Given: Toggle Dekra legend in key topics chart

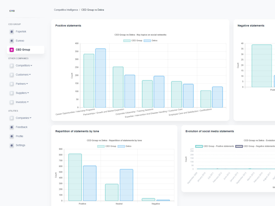Looking at the screenshot, I should [x=150, y=40].
